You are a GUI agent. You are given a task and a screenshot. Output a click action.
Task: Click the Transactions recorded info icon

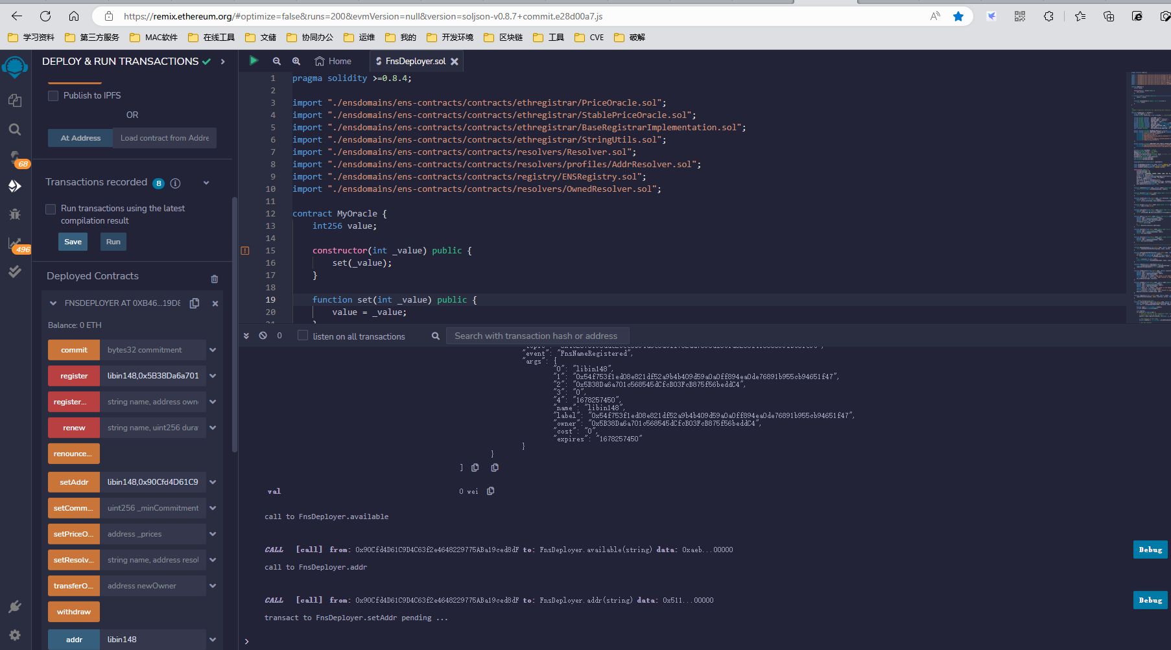point(175,183)
